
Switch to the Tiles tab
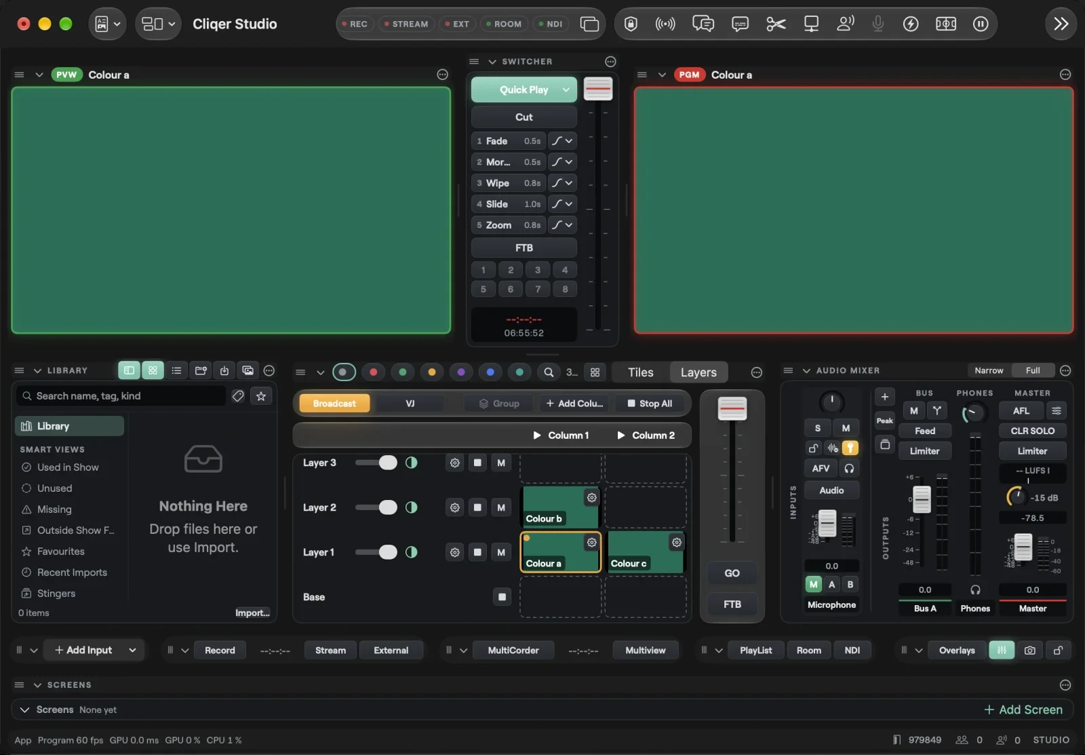click(640, 372)
